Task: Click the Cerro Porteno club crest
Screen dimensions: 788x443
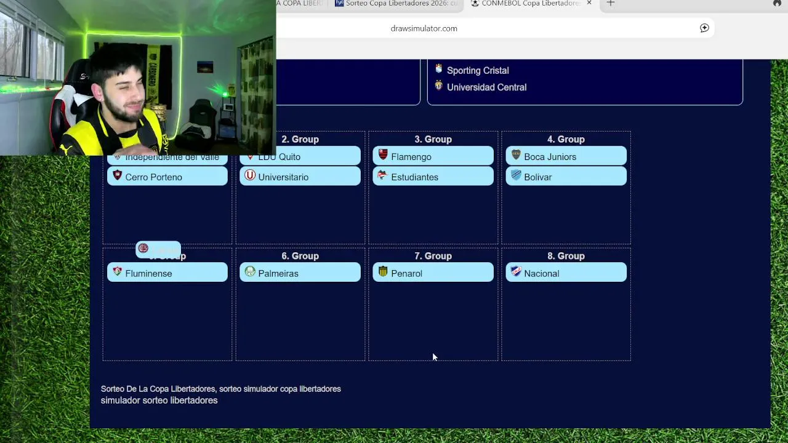Action: coord(118,175)
